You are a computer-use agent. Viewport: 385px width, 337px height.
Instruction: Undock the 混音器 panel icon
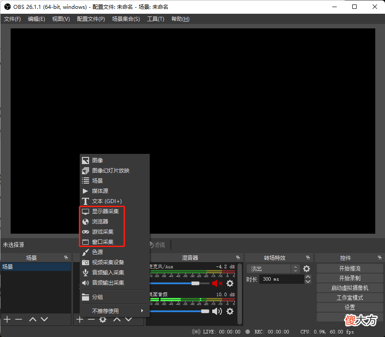point(237,258)
